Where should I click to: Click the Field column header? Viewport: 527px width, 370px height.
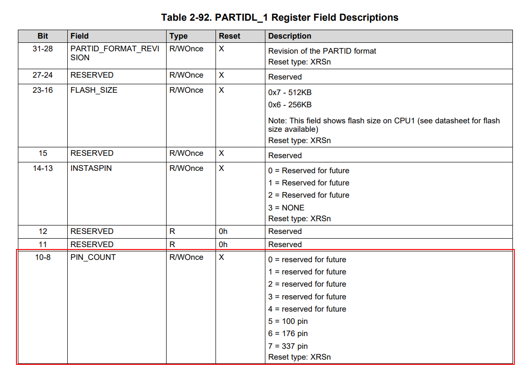click(x=79, y=36)
